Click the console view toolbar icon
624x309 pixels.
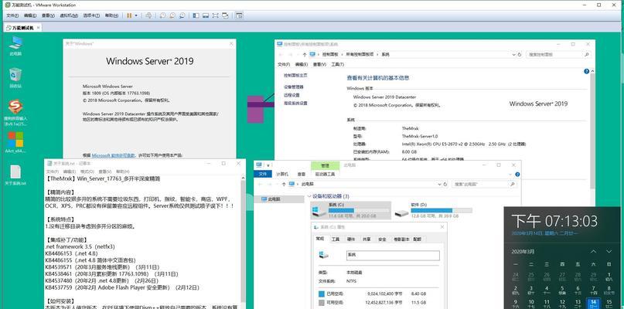239,15
